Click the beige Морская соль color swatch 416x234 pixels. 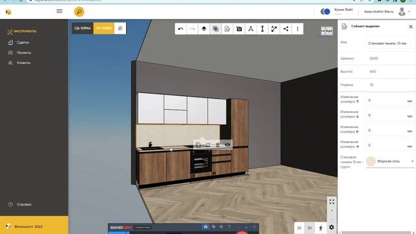370,161
